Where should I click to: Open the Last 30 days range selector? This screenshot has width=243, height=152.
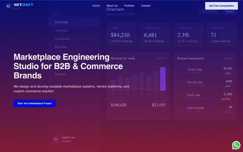coord(209,11)
